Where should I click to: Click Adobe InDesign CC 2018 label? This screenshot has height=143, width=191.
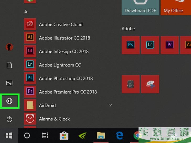(64, 51)
